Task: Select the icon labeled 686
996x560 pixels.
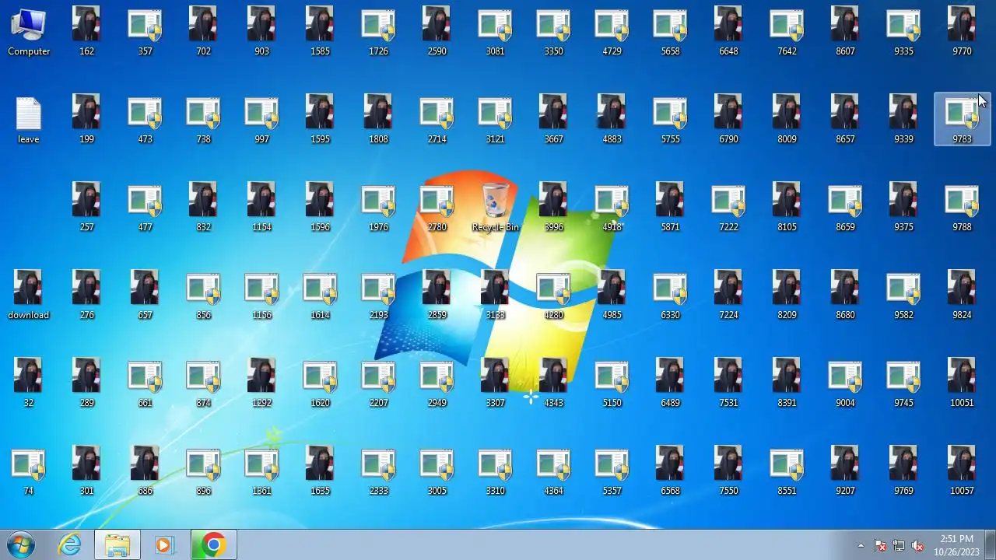Action: (145, 471)
